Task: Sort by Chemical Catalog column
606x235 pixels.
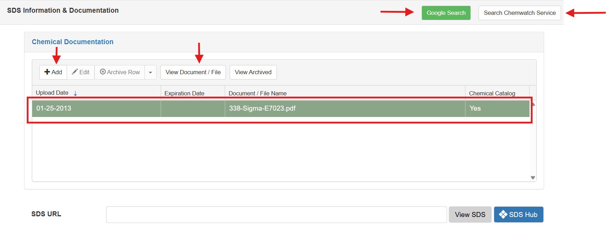Action: (492, 93)
